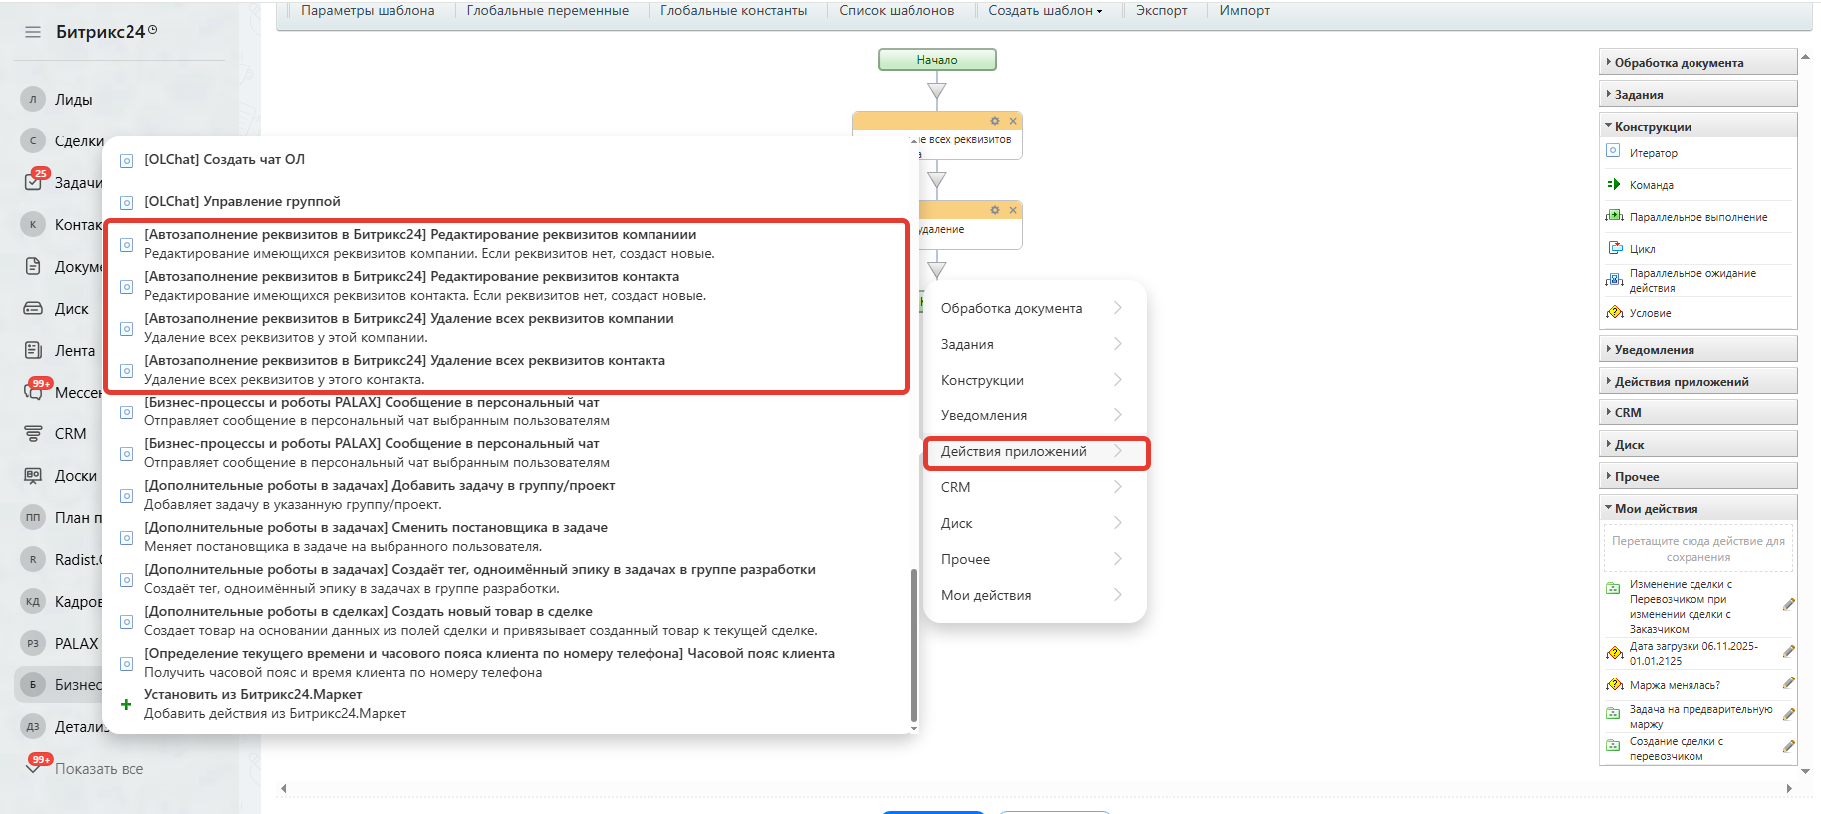Expand the CRM section in right panel
This screenshot has width=1821, height=814.
tap(1697, 412)
